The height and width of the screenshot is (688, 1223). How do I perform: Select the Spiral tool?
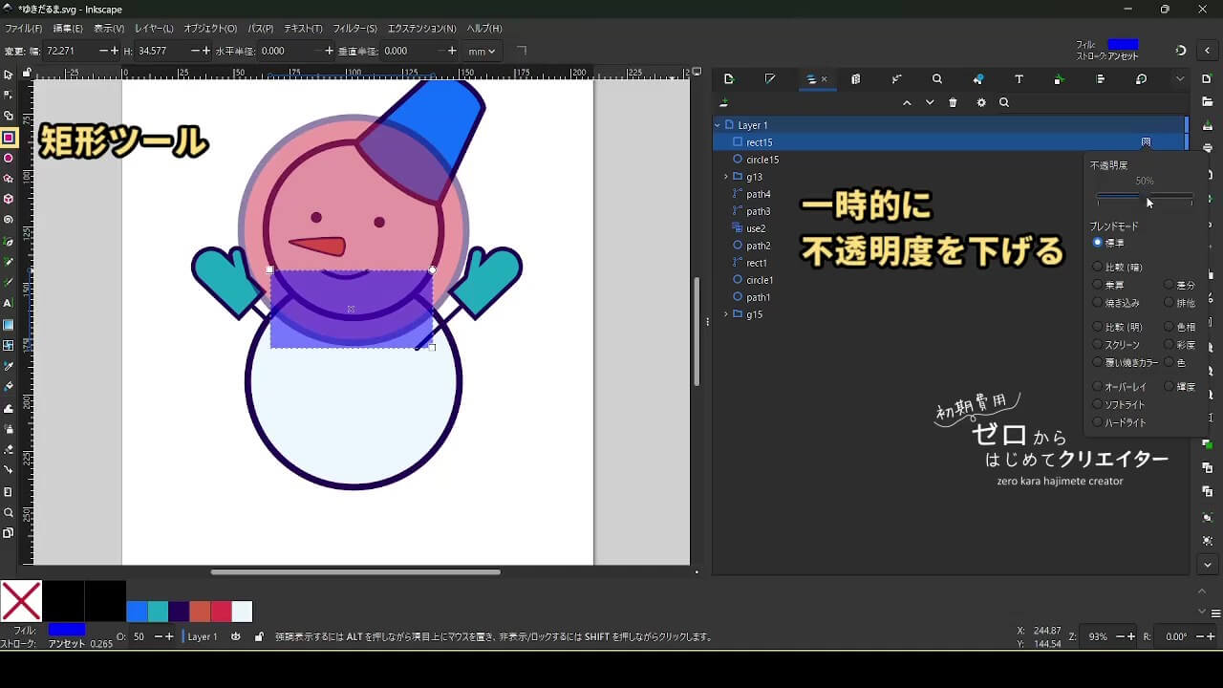pos(9,220)
